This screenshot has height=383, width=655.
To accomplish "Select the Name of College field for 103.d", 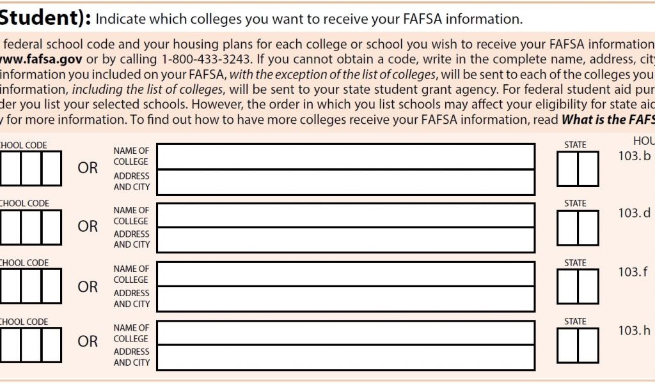I will 345,215.
